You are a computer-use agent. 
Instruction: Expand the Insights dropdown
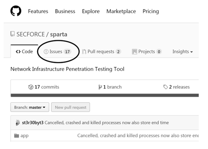point(183,52)
